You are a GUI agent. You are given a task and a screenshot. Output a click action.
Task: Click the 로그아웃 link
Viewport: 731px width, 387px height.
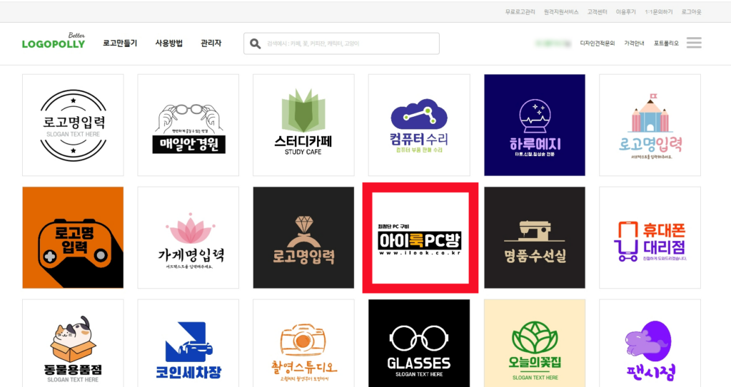691,11
